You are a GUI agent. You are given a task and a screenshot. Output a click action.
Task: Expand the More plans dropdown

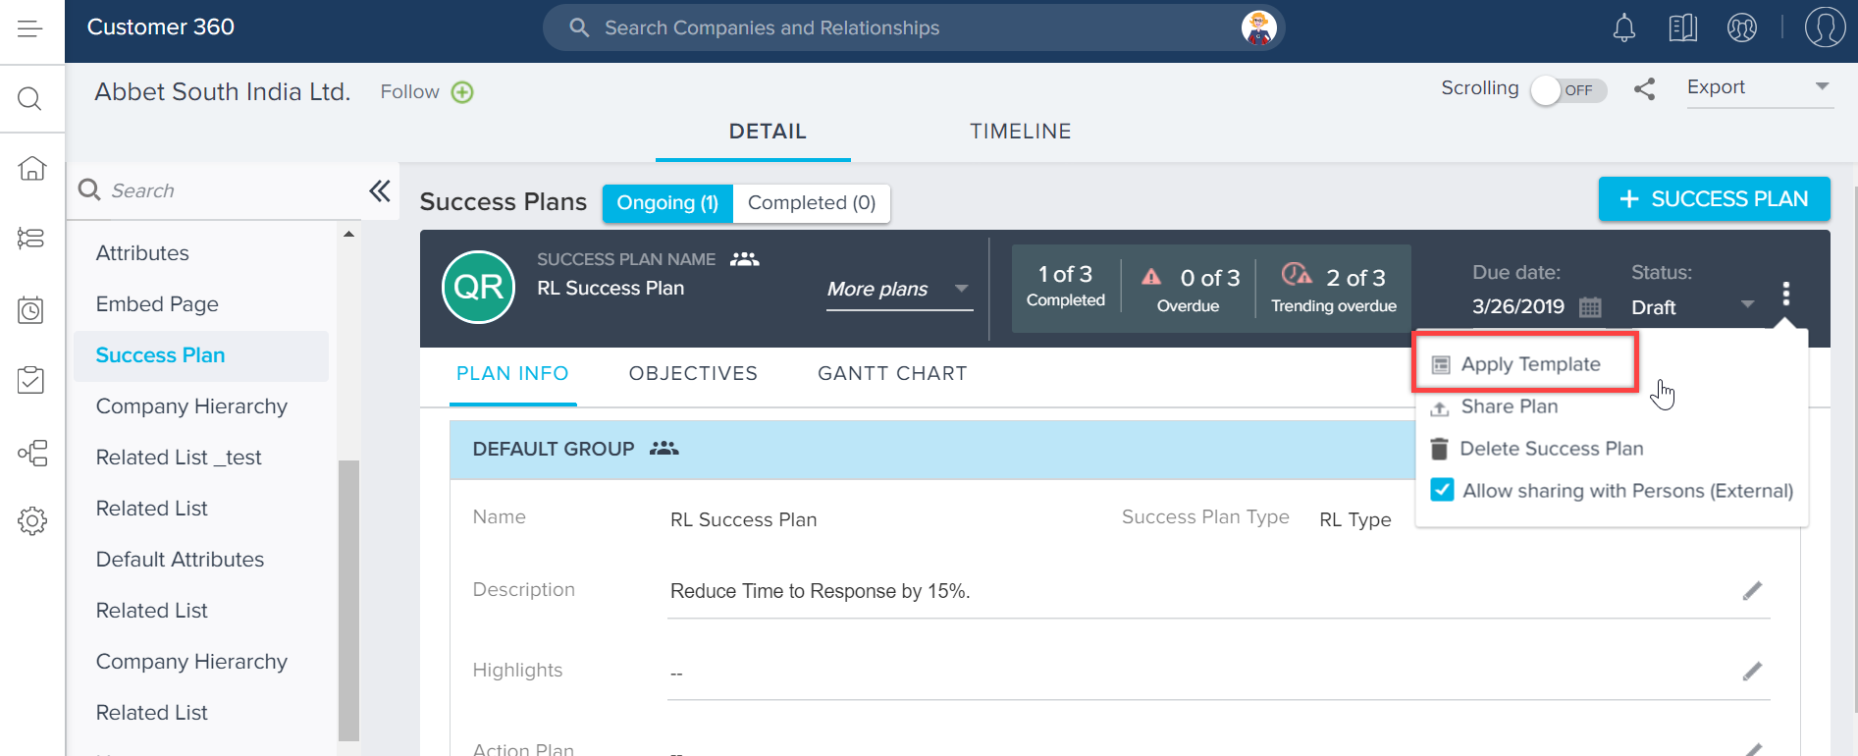899,289
